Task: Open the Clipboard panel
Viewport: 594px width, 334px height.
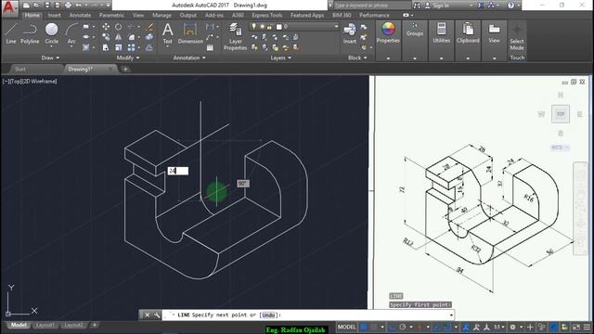Action: (x=468, y=32)
